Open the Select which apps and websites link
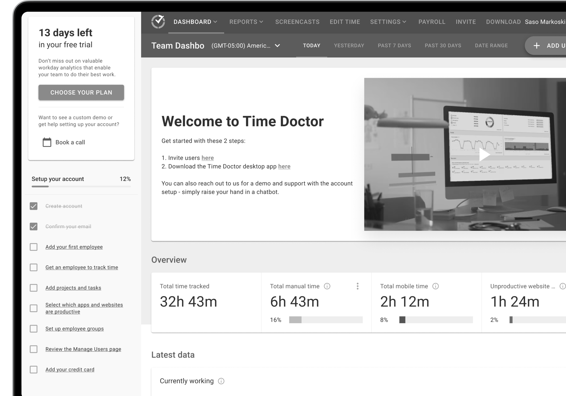 click(x=84, y=308)
